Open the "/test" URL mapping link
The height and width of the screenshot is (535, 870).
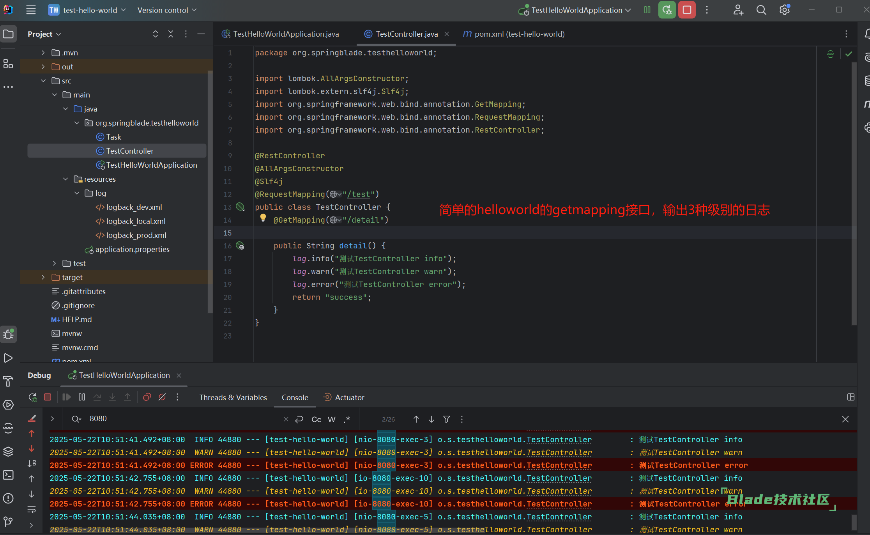click(359, 194)
